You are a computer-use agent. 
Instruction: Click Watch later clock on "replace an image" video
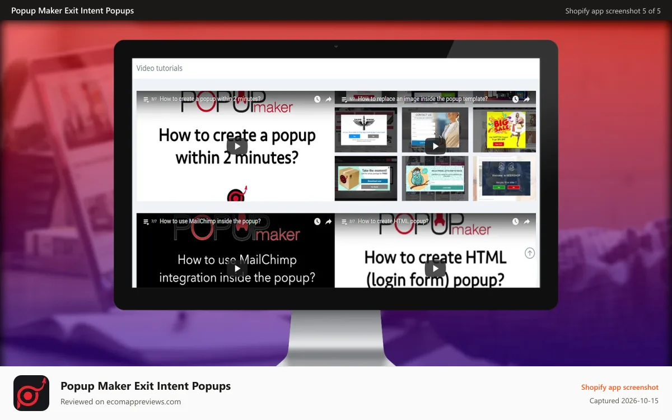coord(516,99)
